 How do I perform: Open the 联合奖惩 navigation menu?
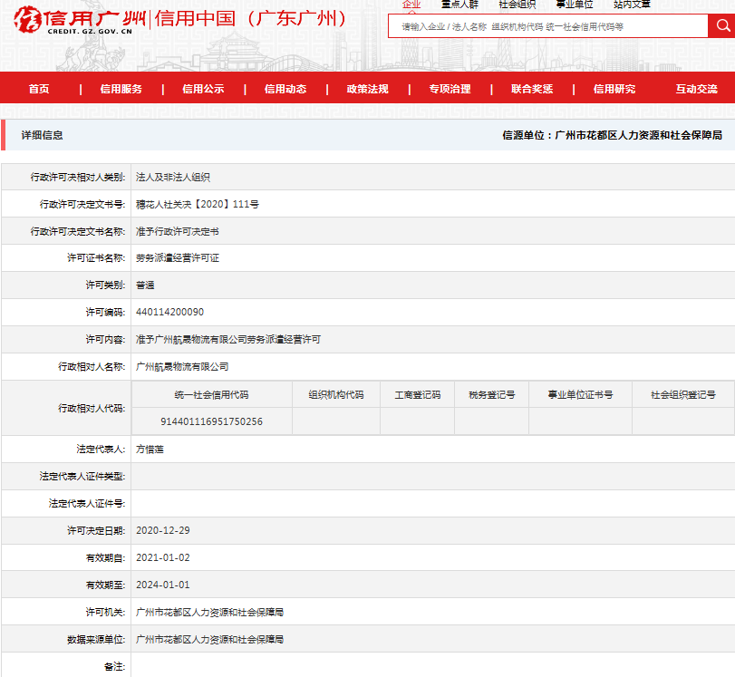click(x=532, y=89)
